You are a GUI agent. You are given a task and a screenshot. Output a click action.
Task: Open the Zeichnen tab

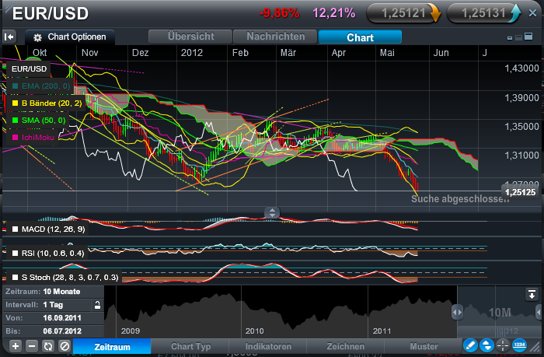346,347
